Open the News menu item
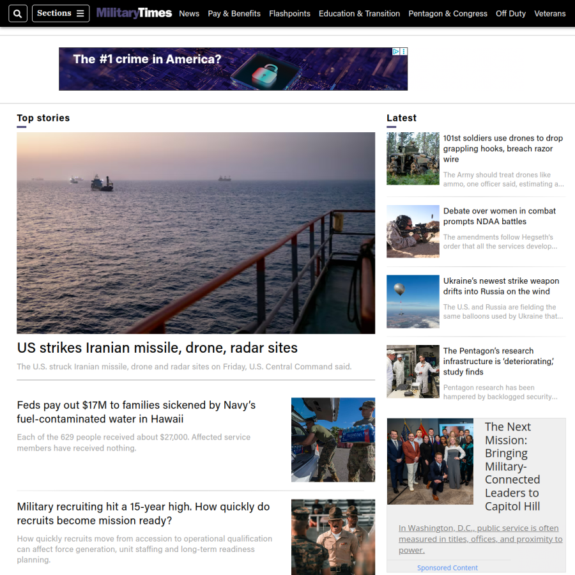The image size is (575, 575). [x=189, y=13]
